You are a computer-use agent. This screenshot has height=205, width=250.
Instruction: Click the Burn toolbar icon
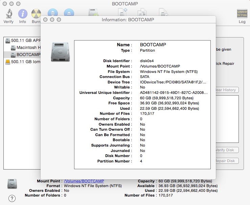pyautogui.click(x=36, y=14)
